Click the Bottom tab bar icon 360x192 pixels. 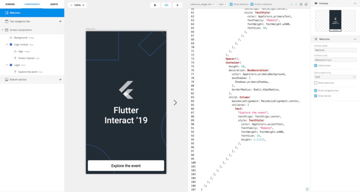(x=6, y=80)
